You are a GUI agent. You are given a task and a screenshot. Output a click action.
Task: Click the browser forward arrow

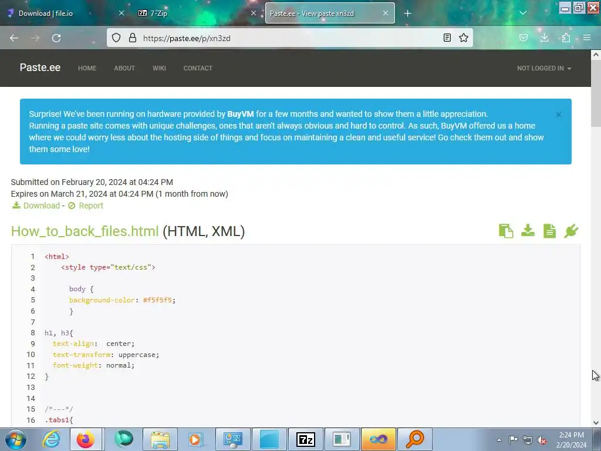click(35, 38)
